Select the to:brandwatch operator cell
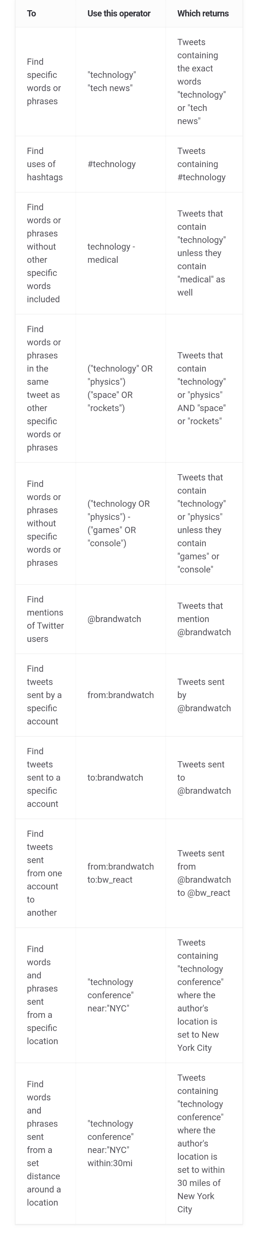Screen dimensions: 254x1252 tap(115, 778)
